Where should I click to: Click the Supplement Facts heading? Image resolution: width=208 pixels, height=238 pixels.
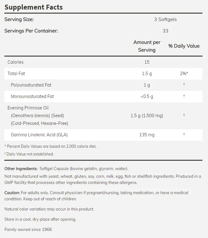coord(34,7)
